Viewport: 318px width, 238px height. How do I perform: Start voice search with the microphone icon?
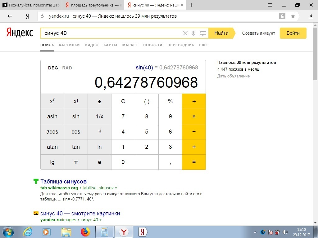[193, 33]
